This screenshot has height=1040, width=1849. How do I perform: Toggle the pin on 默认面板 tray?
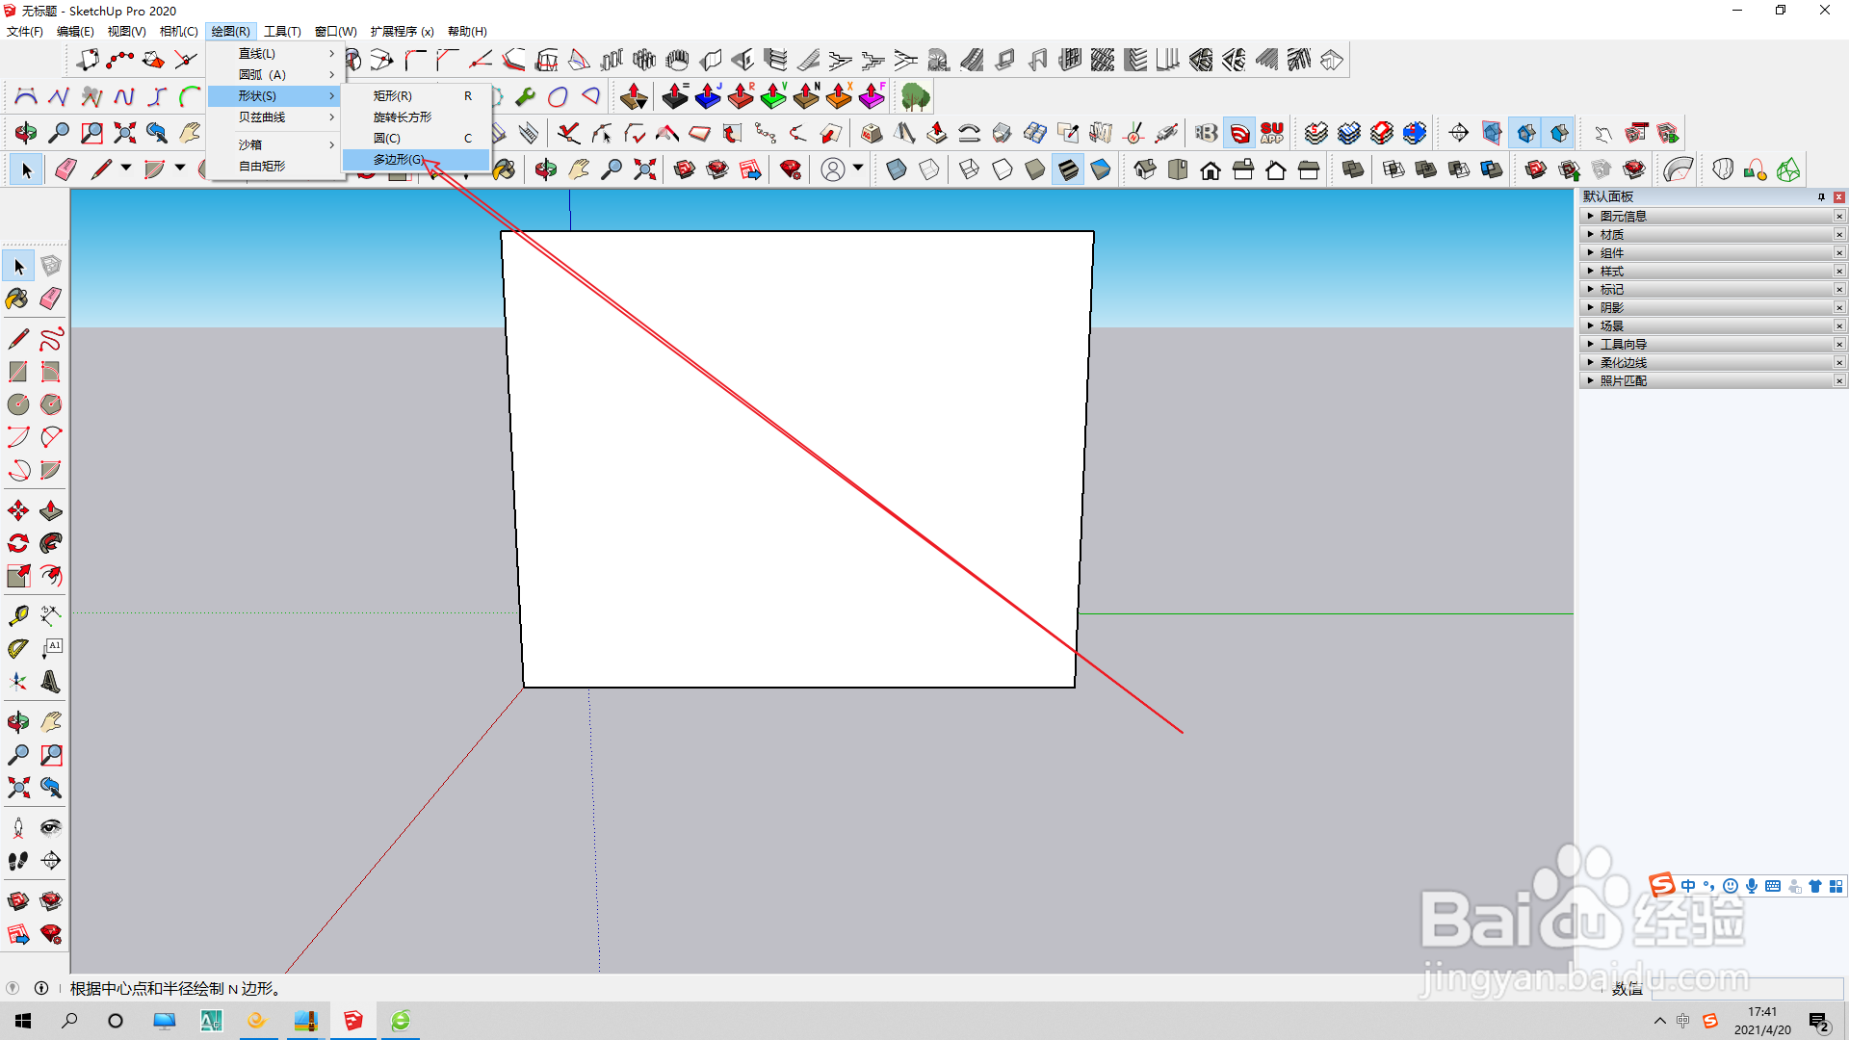point(1821,197)
